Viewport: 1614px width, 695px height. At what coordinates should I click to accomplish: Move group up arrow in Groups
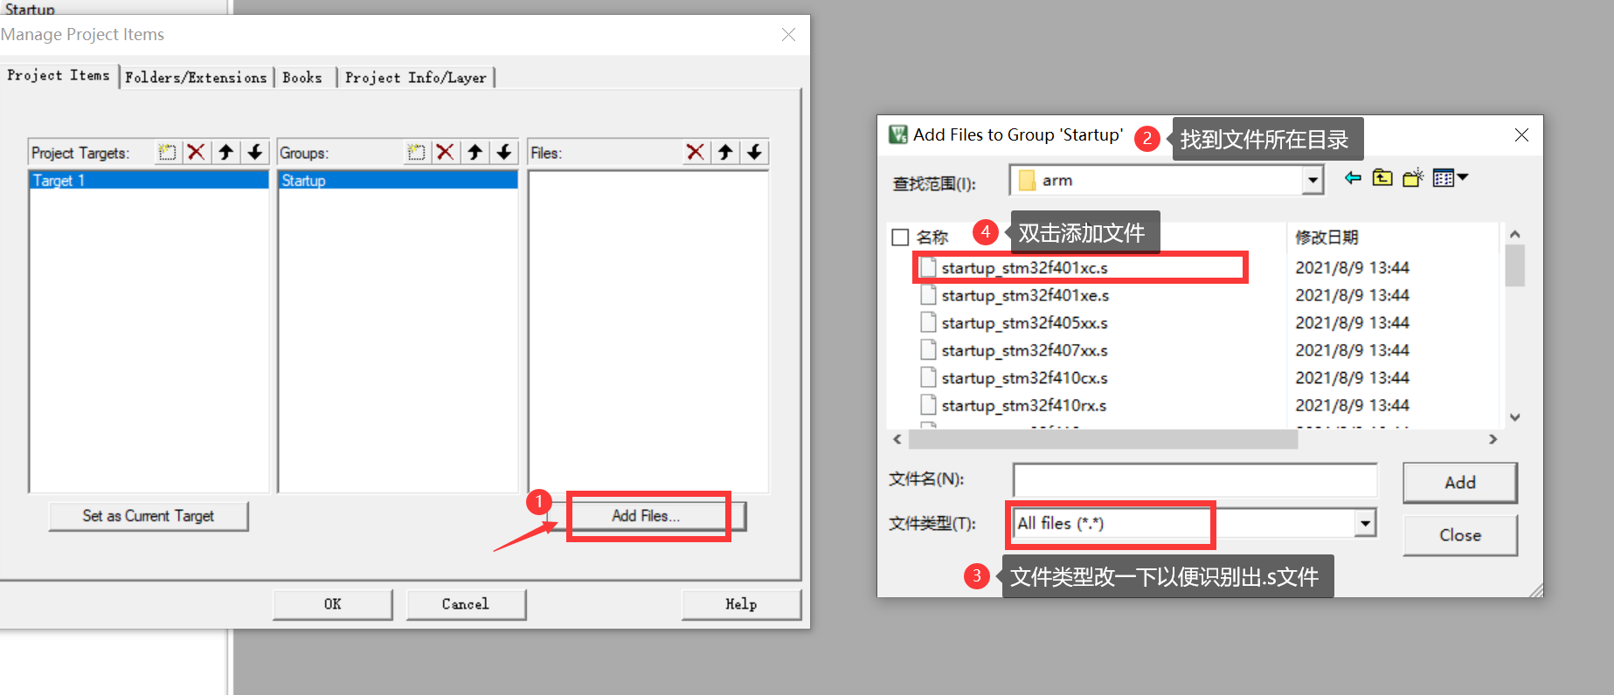tap(475, 153)
